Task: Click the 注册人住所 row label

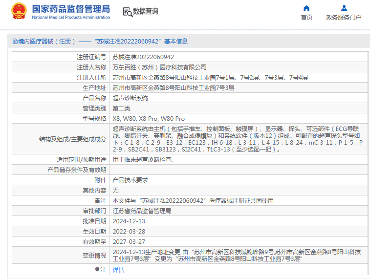Action: (91, 78)
